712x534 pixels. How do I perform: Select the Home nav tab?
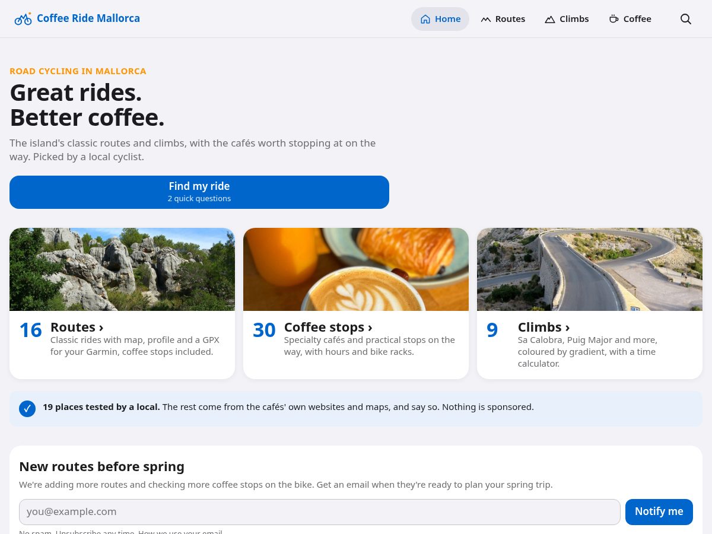(x=440, y=19)
